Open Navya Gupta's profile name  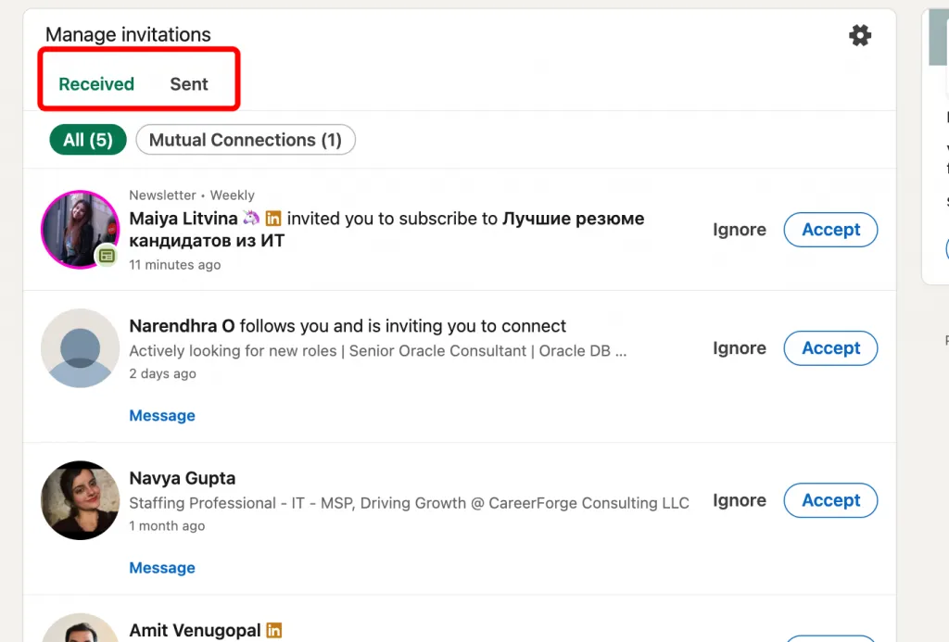[183, 478]
